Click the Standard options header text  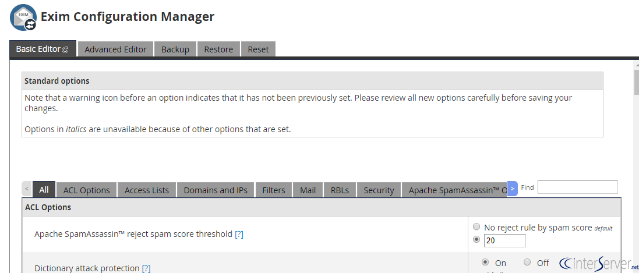coord(57,81)
